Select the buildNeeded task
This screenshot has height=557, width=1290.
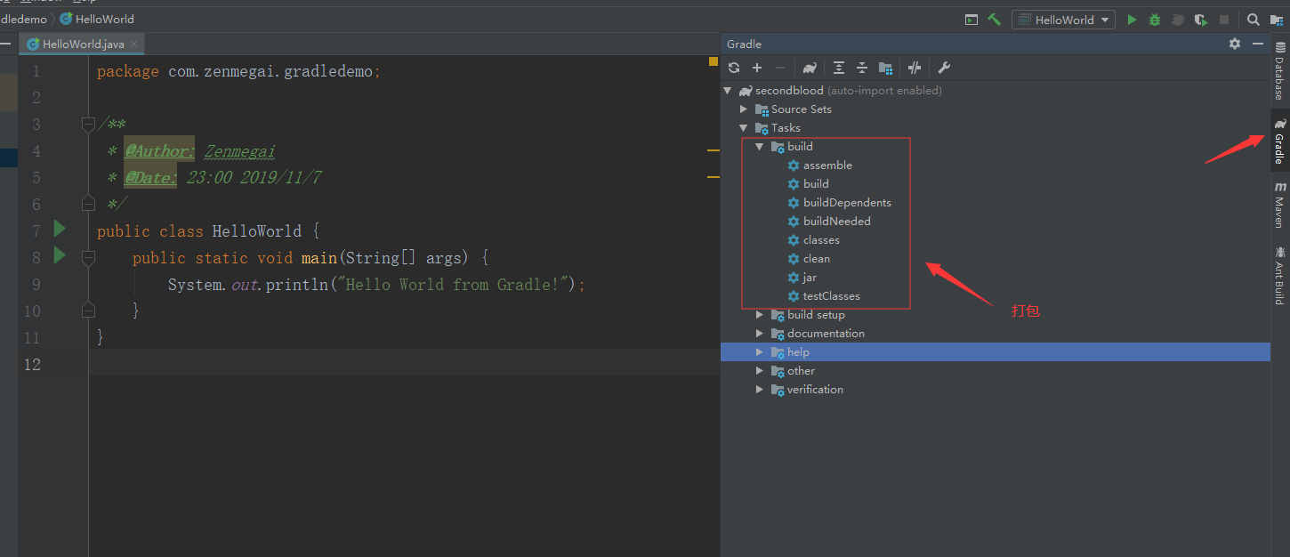click(836, 222)
